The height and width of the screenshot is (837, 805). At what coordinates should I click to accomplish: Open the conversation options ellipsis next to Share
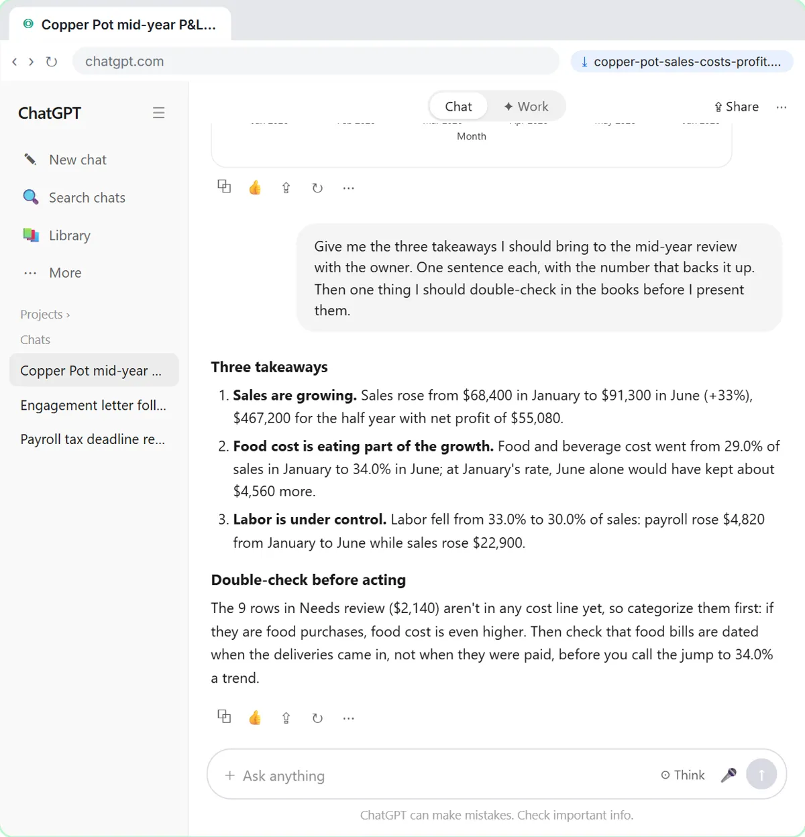[x=782, y=107]
